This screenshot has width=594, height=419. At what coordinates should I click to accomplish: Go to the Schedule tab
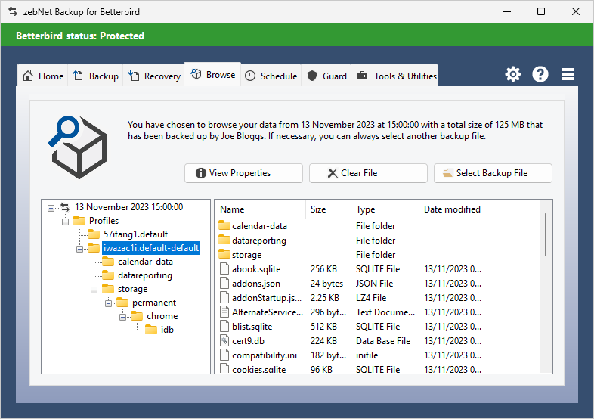(x=271, y=76)
